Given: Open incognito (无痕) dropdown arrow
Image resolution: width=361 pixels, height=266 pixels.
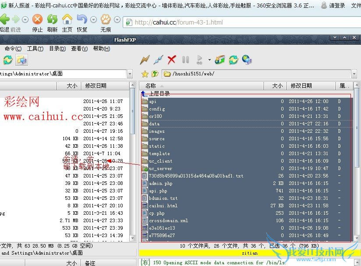Looking at the screenshot, I should click(x=117, y=20).
